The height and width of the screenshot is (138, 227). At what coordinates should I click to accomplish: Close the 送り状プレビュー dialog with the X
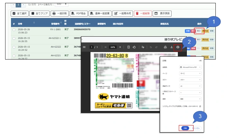(82, 39)
